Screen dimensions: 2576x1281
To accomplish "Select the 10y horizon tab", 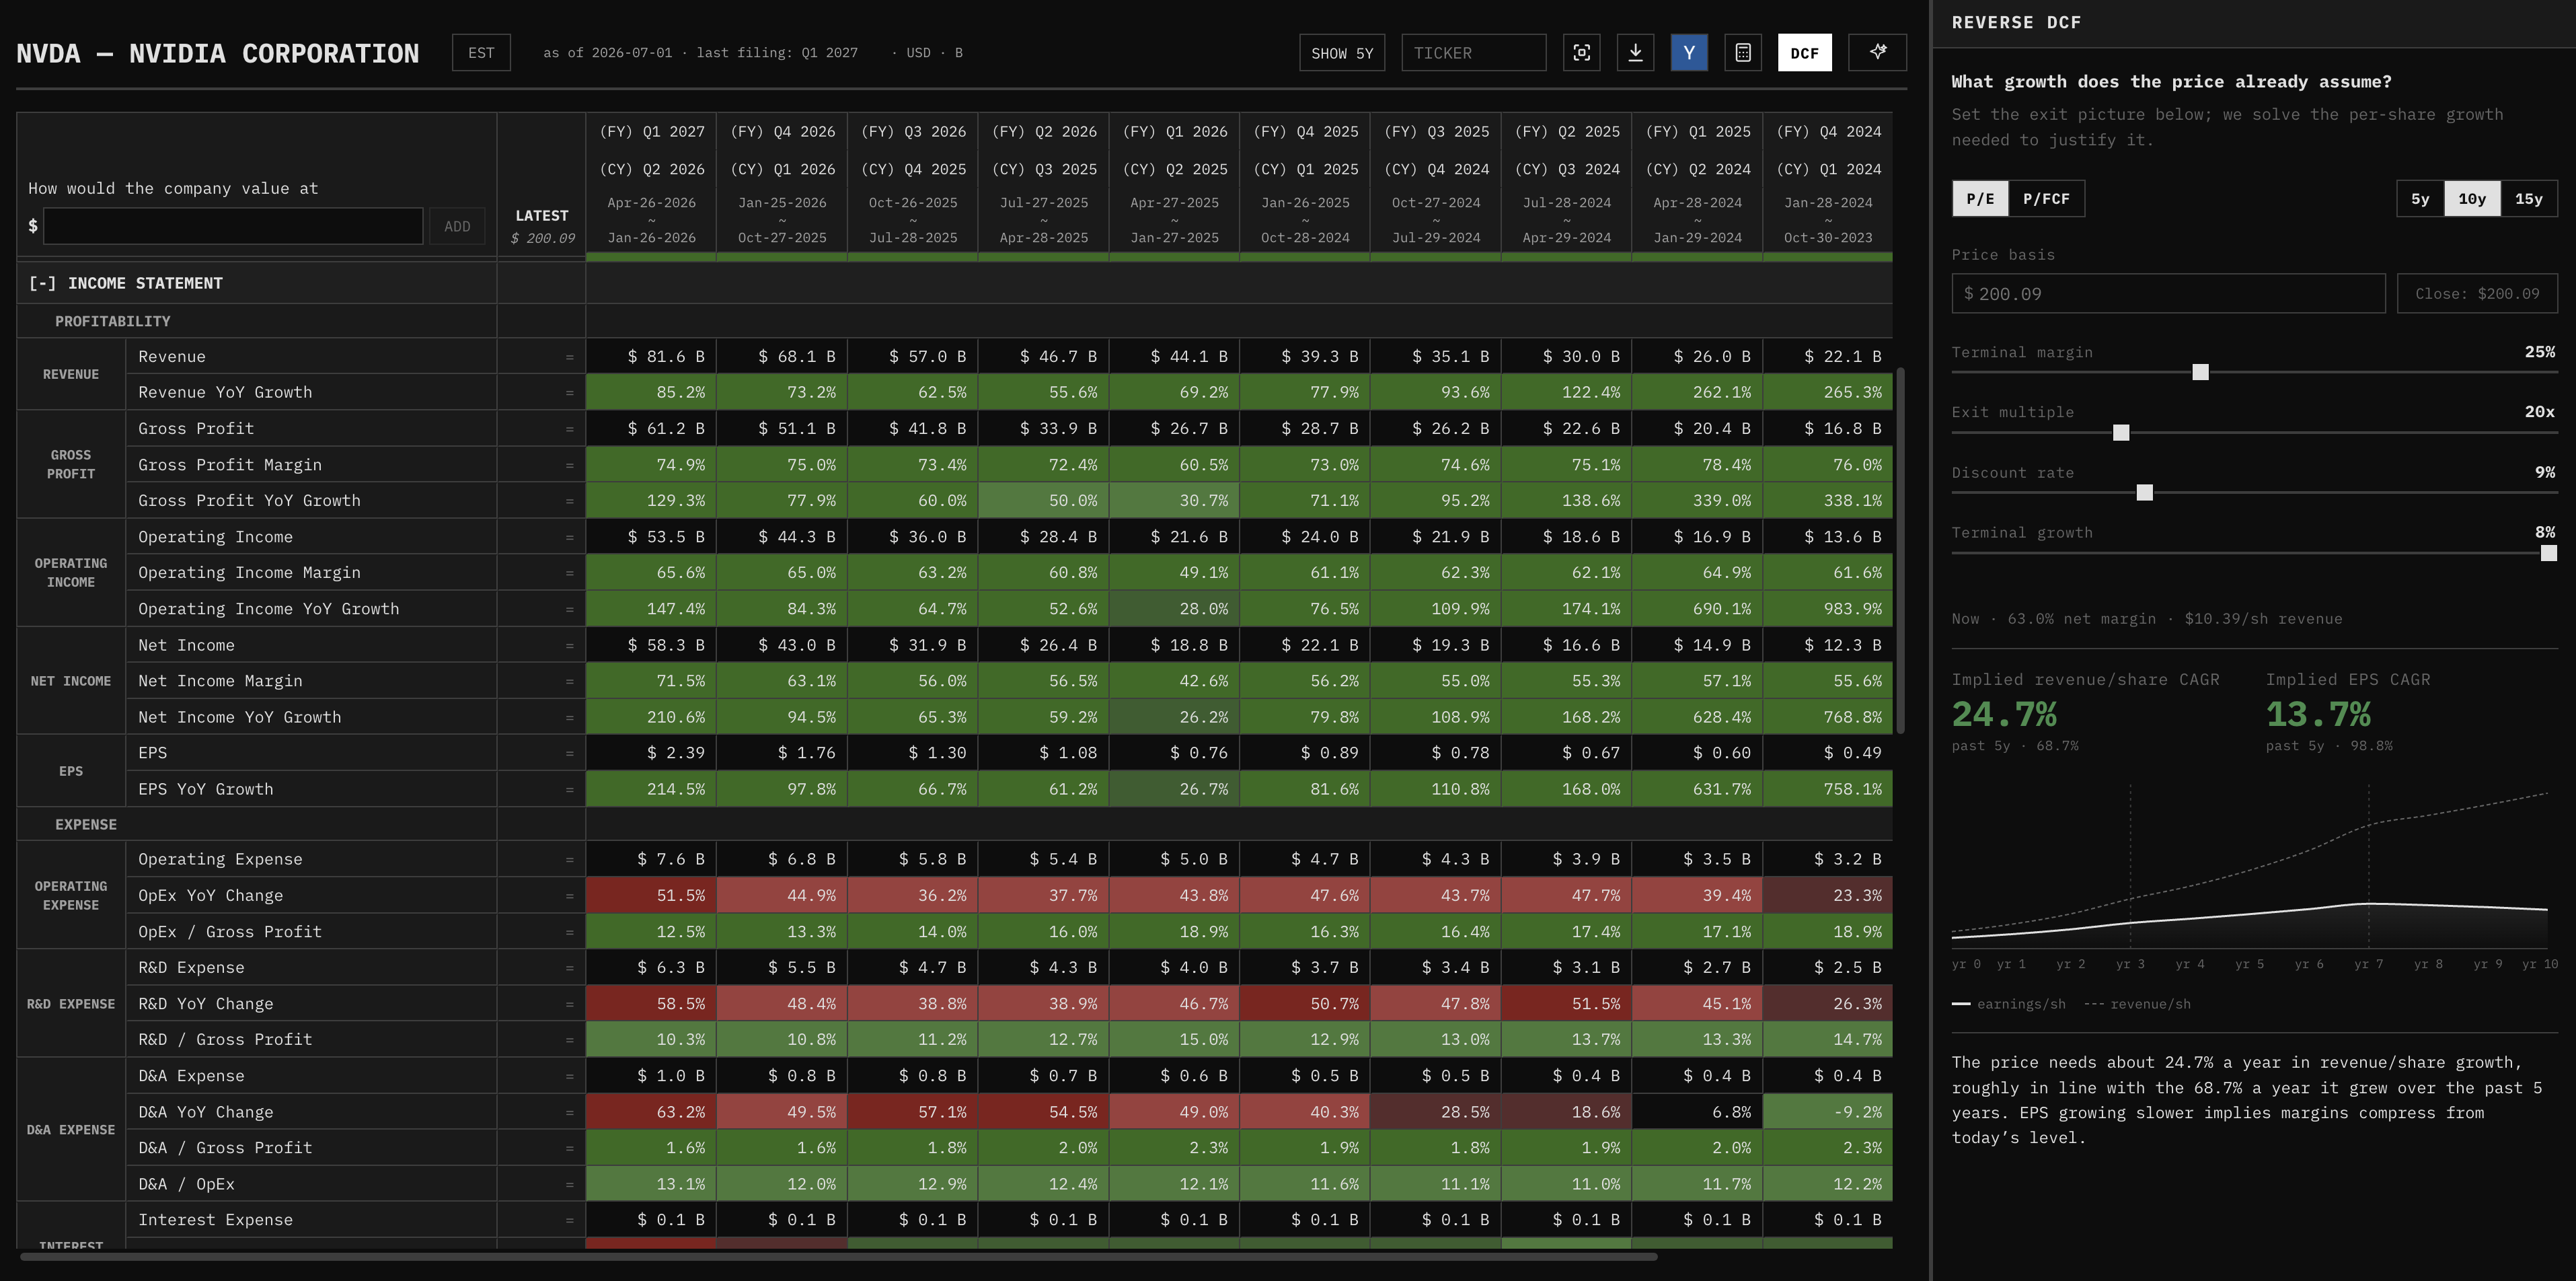I will tap(2472, 199).
